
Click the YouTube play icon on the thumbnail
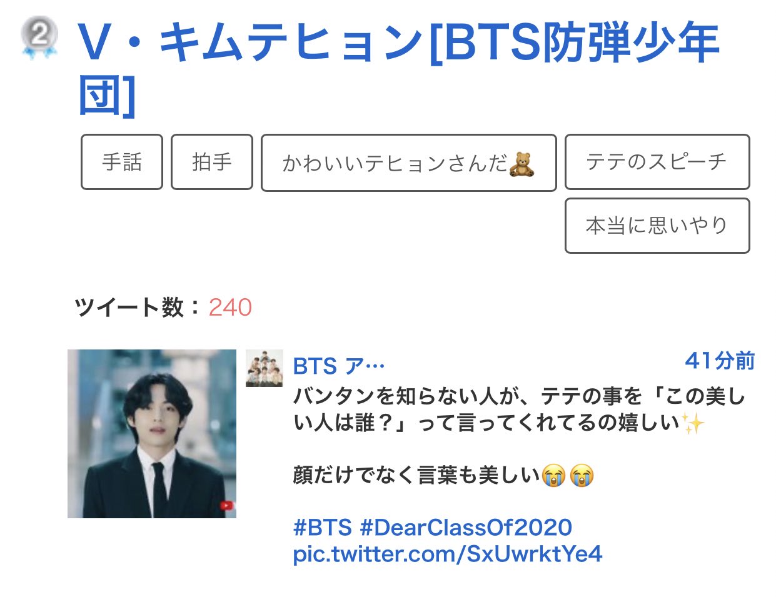tap(226, 505)
